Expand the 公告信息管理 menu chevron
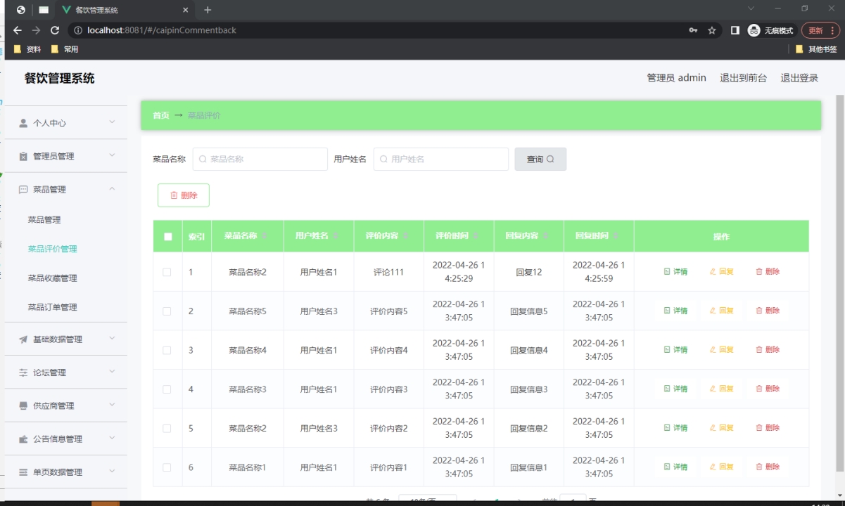This screenshot has height=506, width=845. [112, 439]
